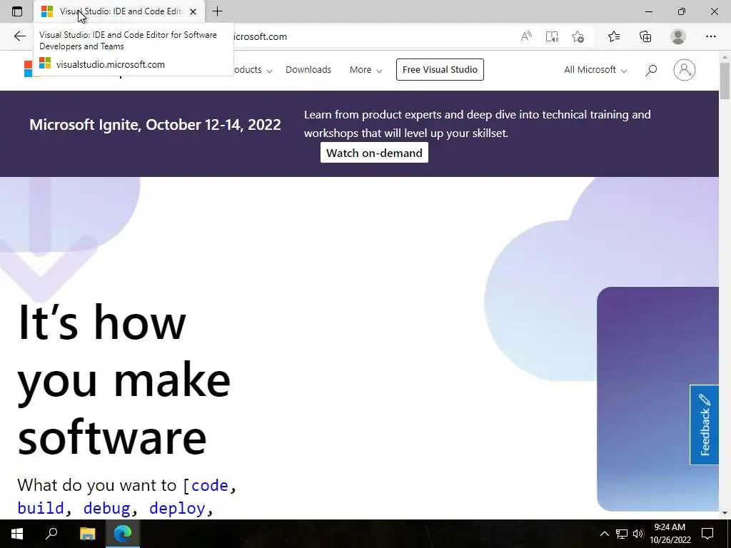Open the Microsoft account sign-in icon
The width and height of the screenshot is (731, 548).
[685, 70]
